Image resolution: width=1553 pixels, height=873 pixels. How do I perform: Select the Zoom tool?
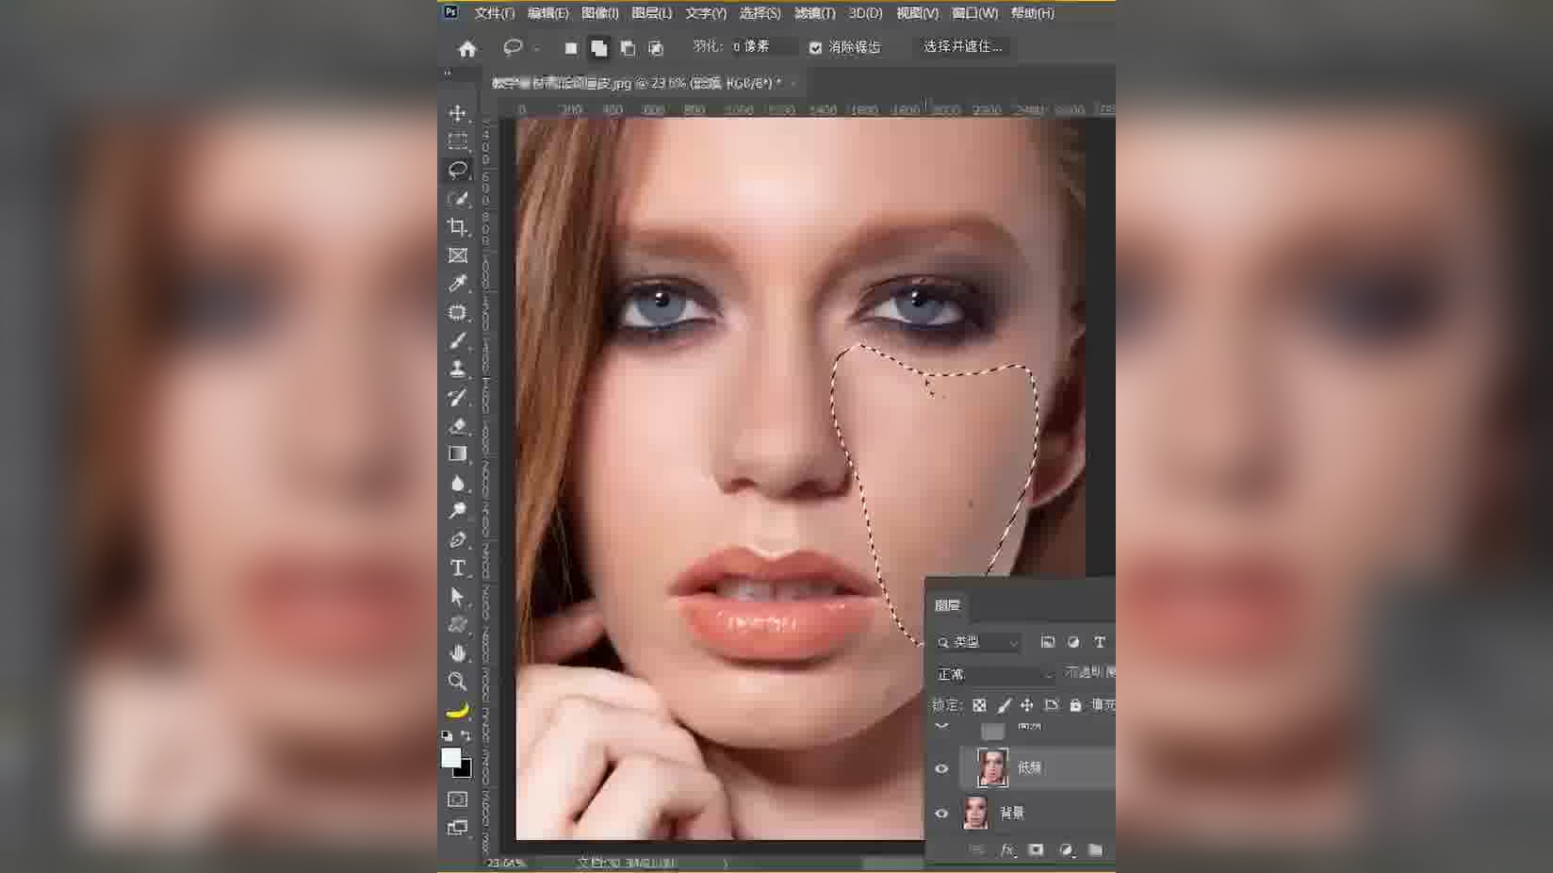[457, 681]
